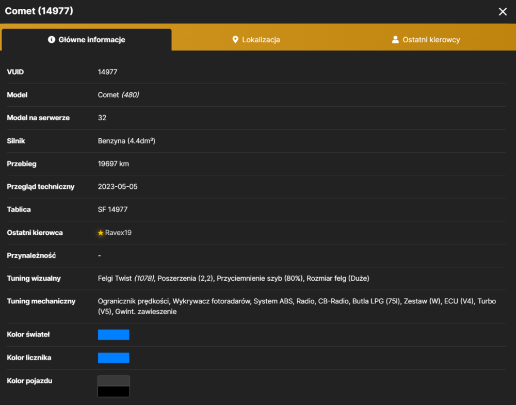Open the Główne informacje tab
This screenshot has height=405, width=516.
(87, 40)
